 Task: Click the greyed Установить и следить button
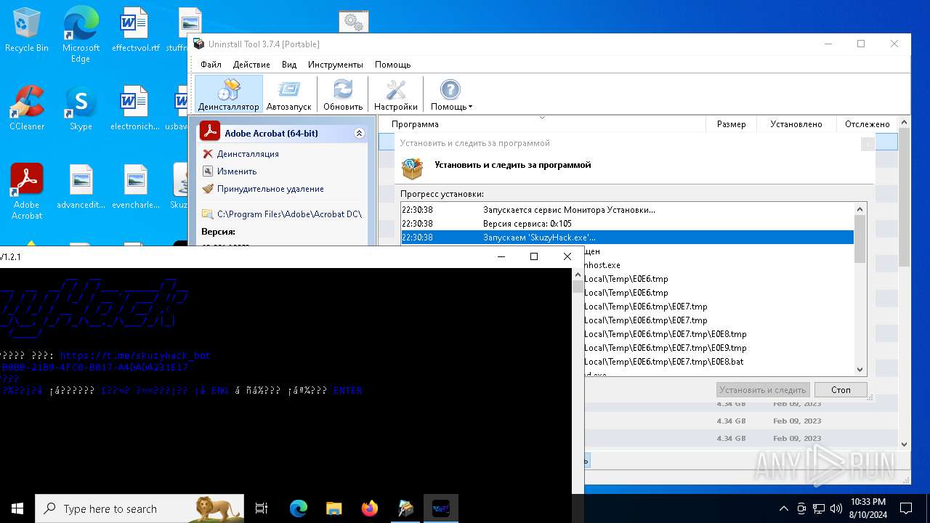click(x=763, y=390)
